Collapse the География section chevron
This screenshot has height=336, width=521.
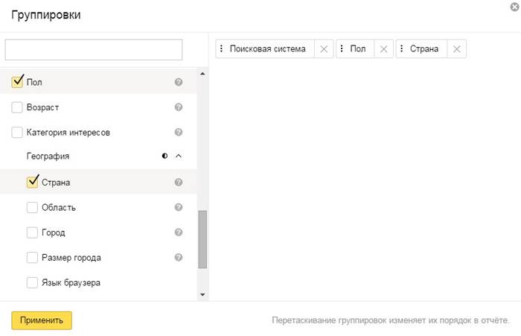[179, 156]
